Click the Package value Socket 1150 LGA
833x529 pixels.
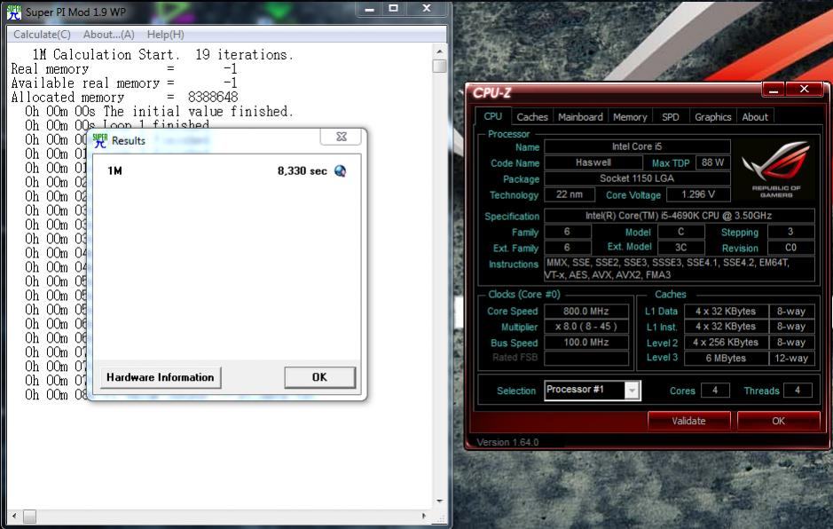click(x=637, y=178)
